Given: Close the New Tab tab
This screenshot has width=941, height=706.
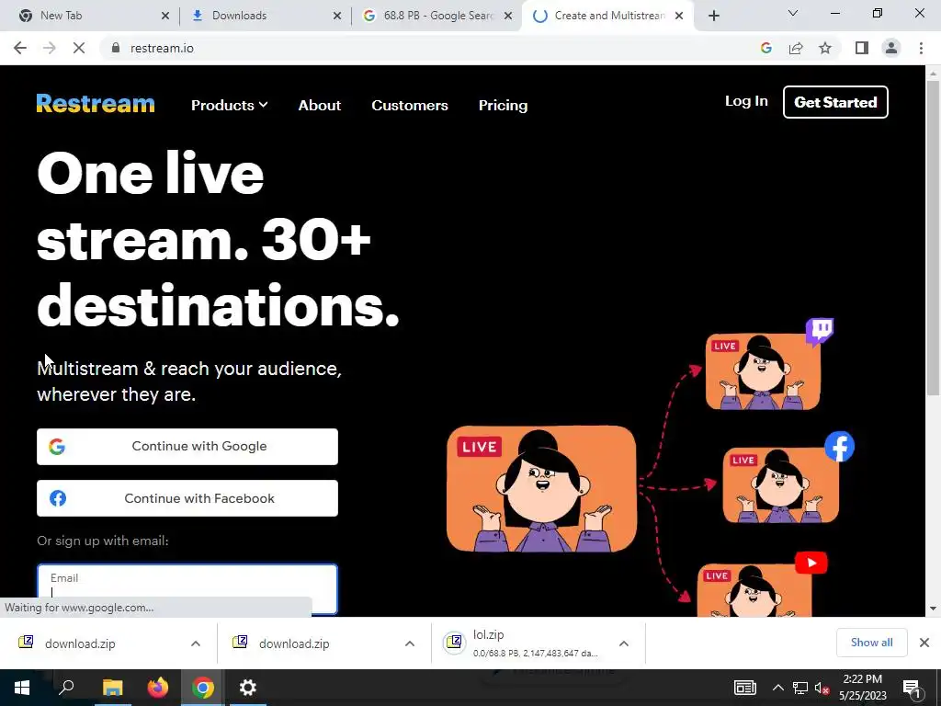Looking at the screenshot, I should click(x=165, y=16).
